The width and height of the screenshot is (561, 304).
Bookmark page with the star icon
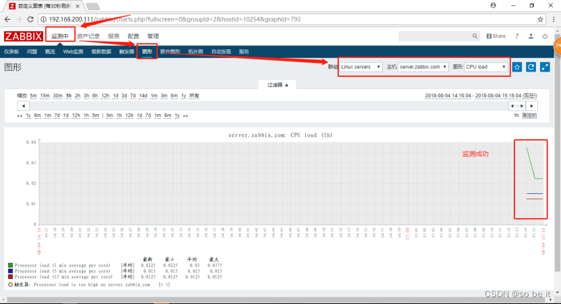pos(540,20)
